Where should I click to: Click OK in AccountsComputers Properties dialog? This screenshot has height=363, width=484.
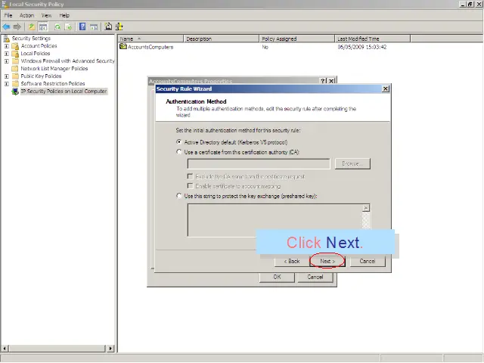277,277
